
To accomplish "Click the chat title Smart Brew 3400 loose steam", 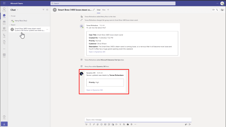I will (75, 10).
